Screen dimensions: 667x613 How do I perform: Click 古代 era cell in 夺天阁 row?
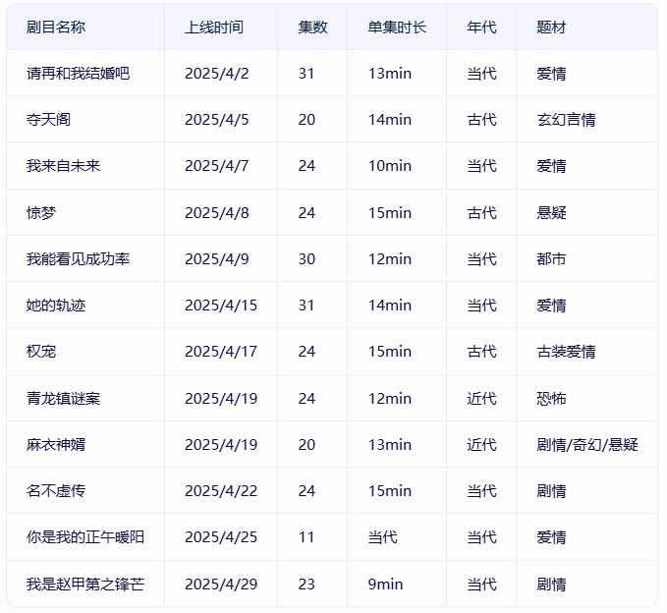click(x=481, y=120)
